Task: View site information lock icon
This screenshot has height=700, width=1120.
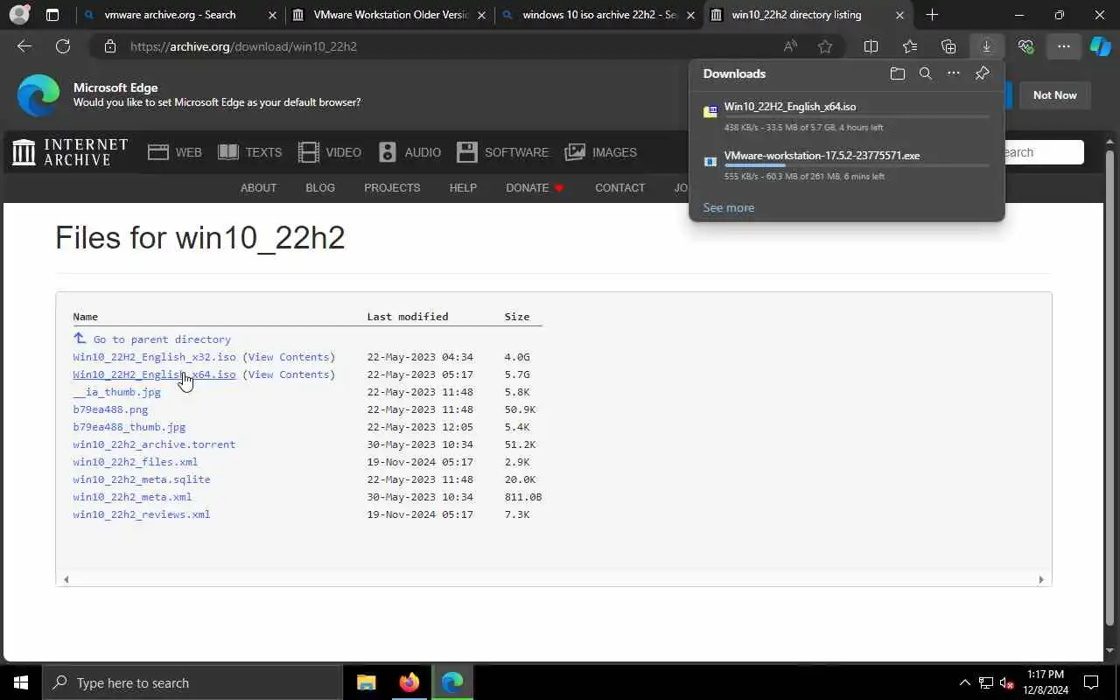Action: tap(109, 46)
